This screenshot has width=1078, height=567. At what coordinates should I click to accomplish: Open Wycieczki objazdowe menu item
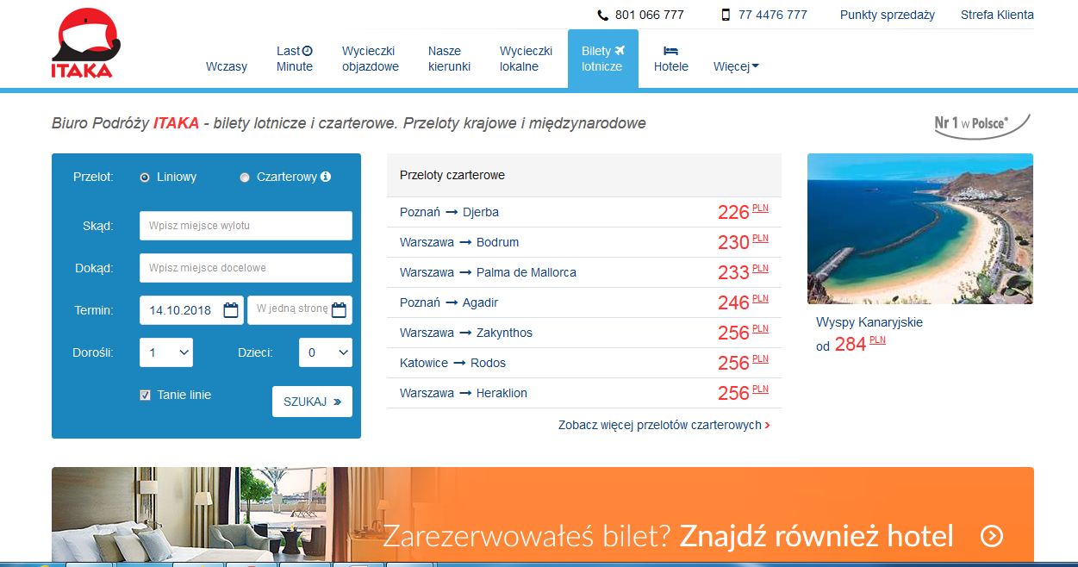[371, 59]
